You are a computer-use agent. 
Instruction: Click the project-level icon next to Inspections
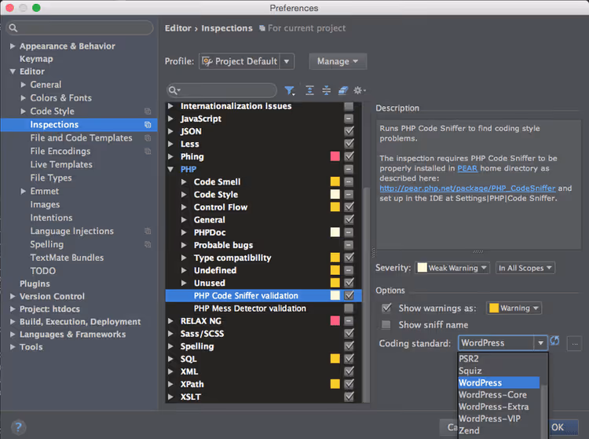coord(148,125)
